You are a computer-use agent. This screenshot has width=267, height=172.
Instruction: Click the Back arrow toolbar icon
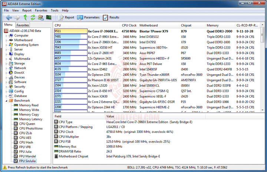click(9, 17)
